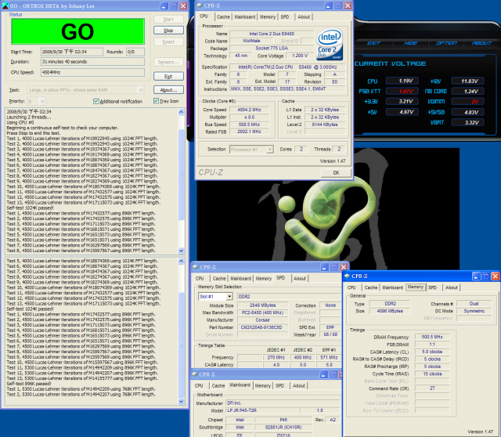Click HIDE in the voltage monitor panel
Image resolution: width=501 pixels, height=437 pixels.
410,43
